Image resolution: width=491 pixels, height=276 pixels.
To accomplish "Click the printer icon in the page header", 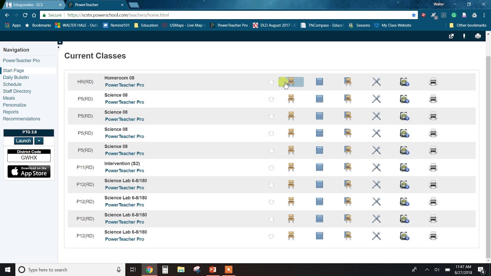I will point(478,36).
